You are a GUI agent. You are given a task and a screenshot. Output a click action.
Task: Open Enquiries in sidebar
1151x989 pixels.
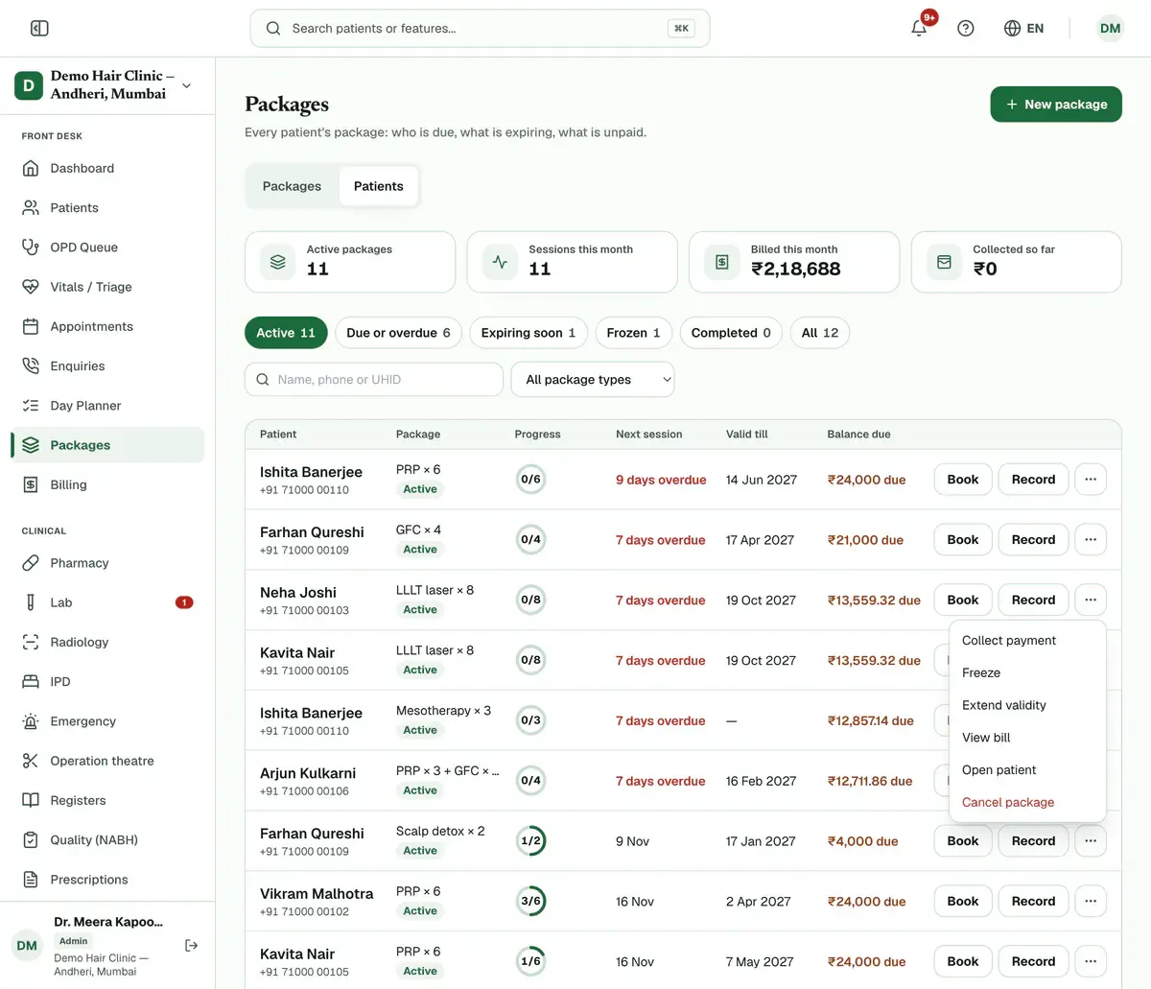(x=107, y=365)
